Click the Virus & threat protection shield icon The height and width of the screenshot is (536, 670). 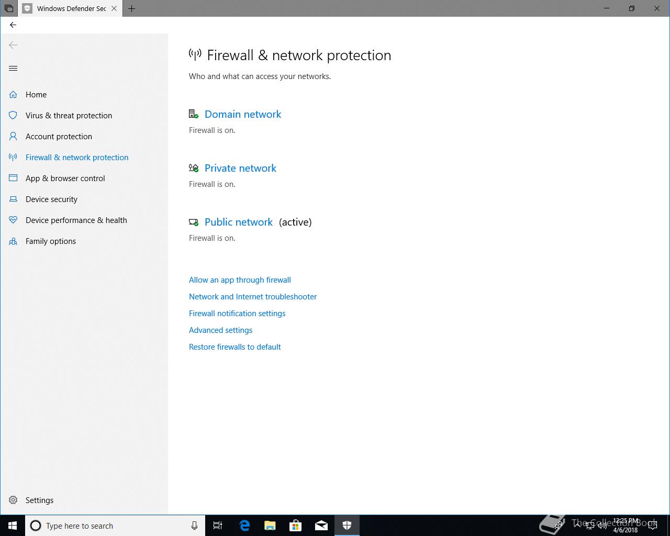[13, 116]
